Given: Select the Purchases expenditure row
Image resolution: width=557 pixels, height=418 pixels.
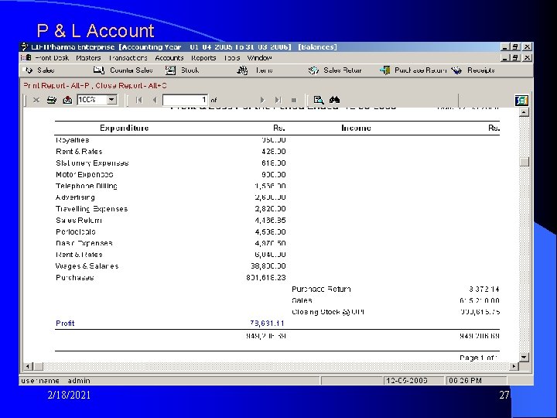Looking at the screenshot, I should (170, 278).
